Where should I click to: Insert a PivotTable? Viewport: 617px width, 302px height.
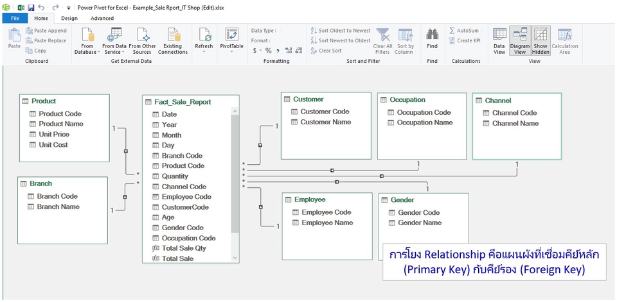point(231,41)
